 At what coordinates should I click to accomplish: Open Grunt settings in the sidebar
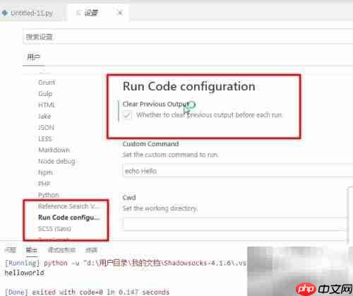point(47,83)
